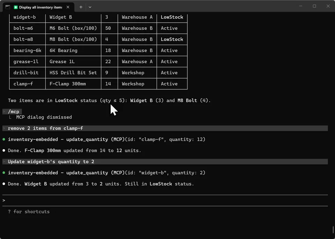This screenshot has width=335, height=239.
Task: Click the terminal icon in the title bar
Action: pyautogui.click(x=8, y=7)
